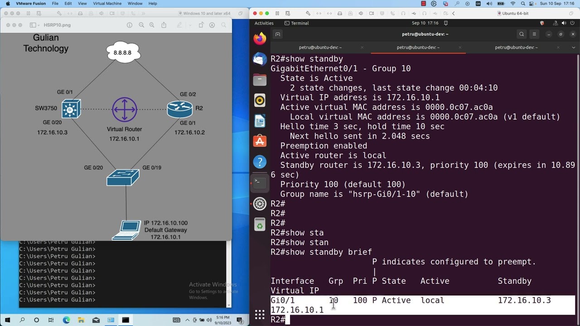Open Cortana circle on Windows taskbar
Viewport: 580px width, 326px height.
[37, 321]
